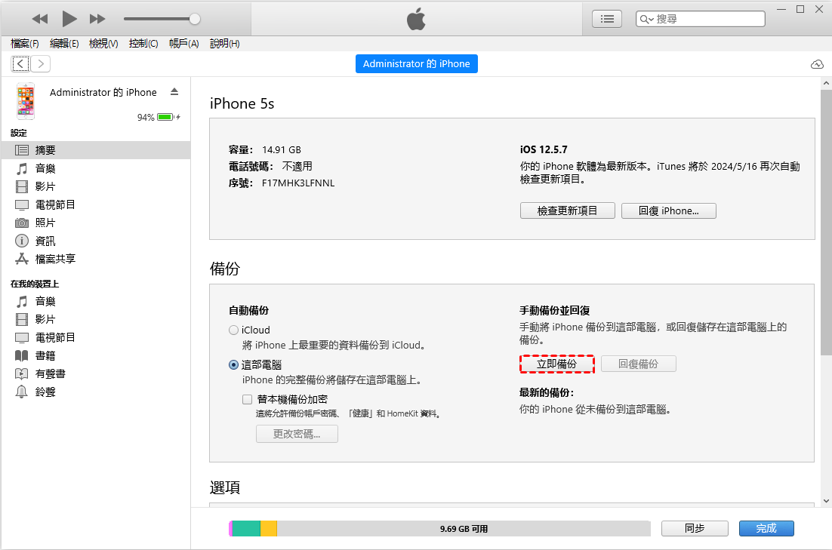
Task: Open 照片 in the sidebar settings
Action: (45, 223)
